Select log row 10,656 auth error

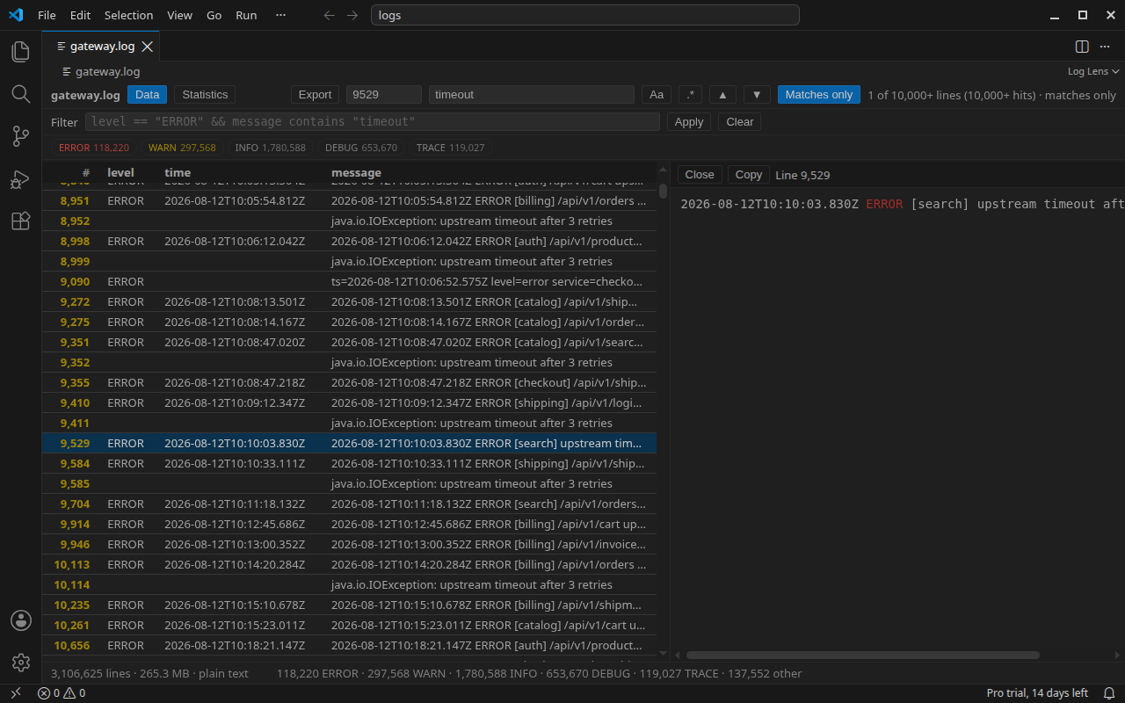[349, 646]
